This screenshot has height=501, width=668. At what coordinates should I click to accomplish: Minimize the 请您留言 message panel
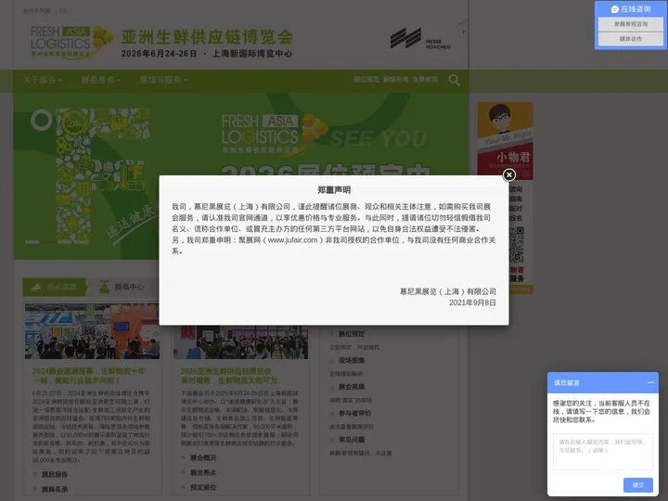pos(650,382)
